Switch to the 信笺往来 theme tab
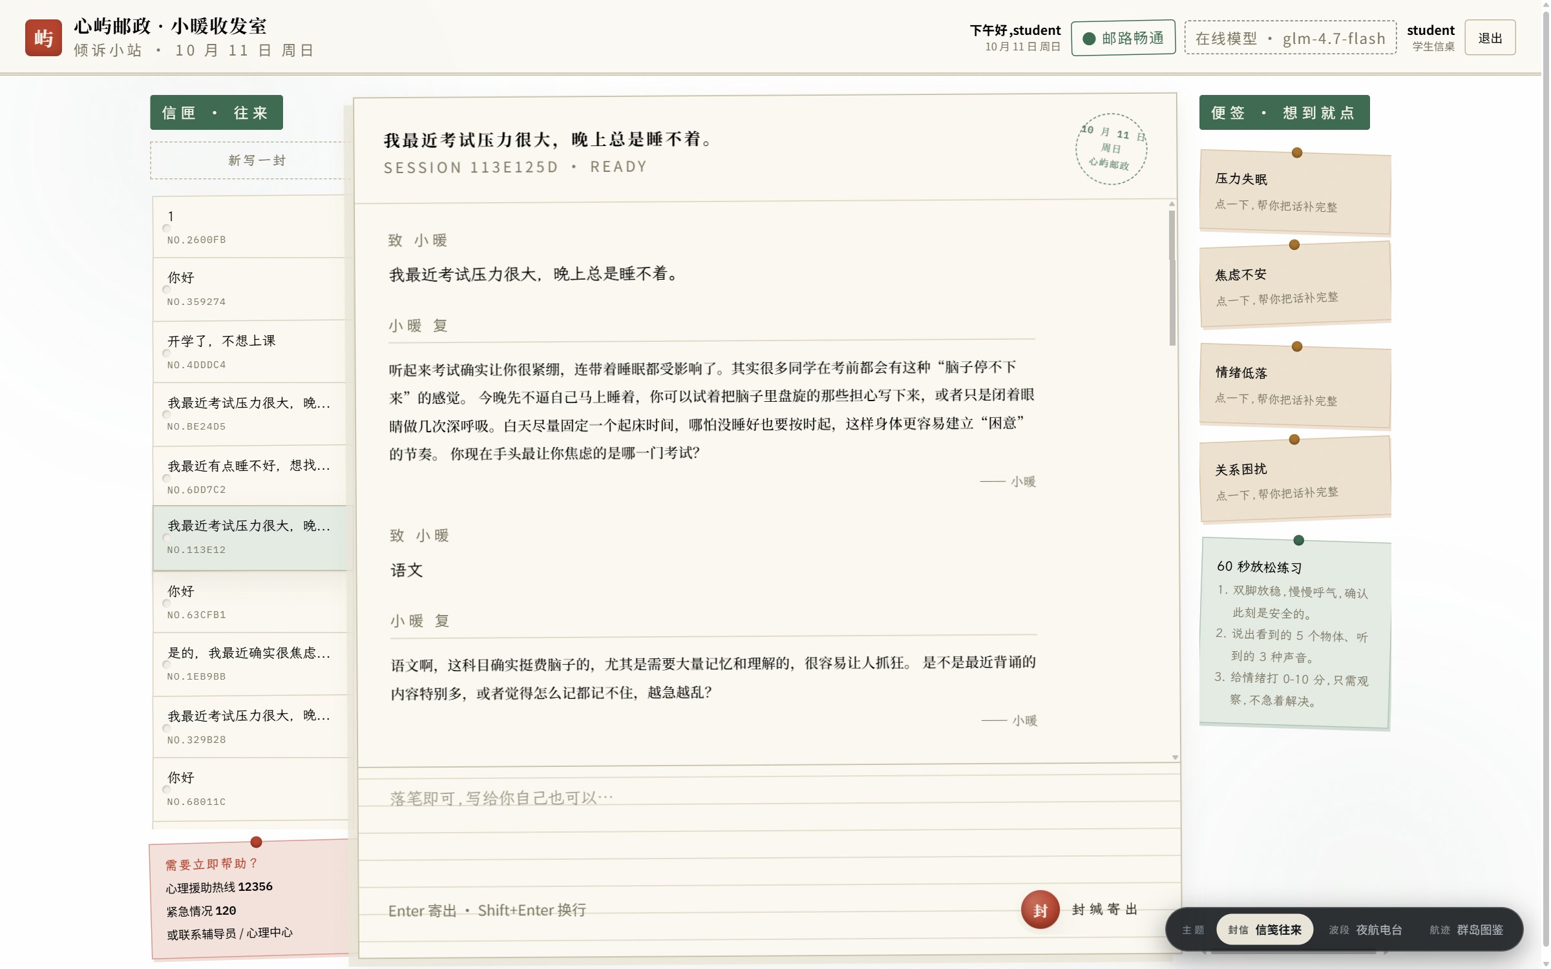This screenshot has height=969, width=1551. pyautogui.click(x=1265, y=930)
